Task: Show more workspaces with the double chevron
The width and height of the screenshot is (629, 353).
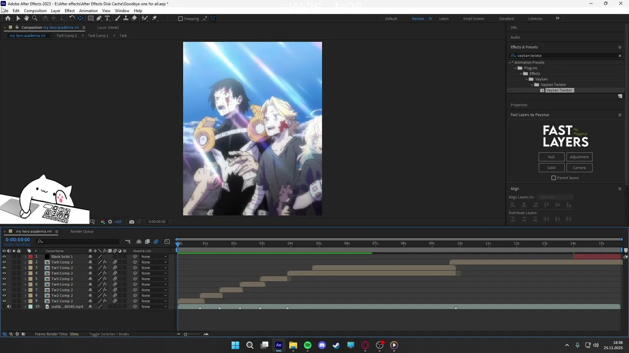Action: coord(557,18)
